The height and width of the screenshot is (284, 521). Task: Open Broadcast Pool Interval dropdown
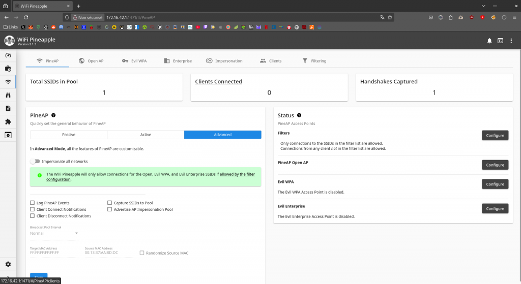point(54,233)
